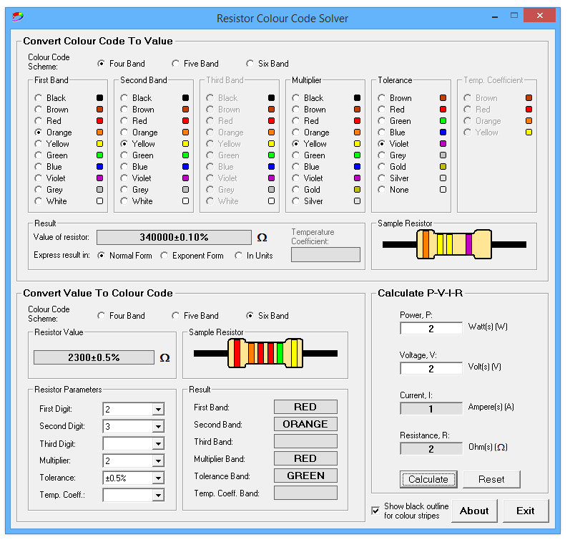
Task: Click the violet swatch in Tolerance group
Action: pos(443,144)
